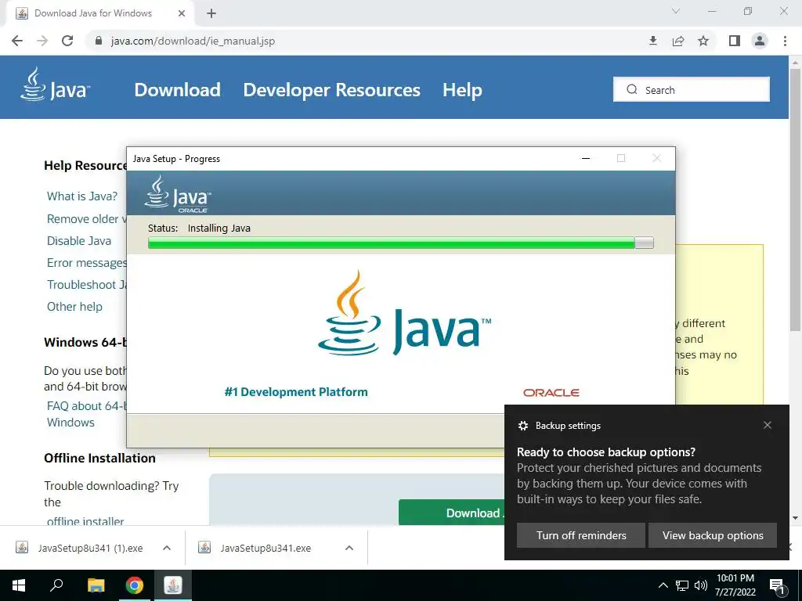Click the Java logo in the site header
This screenshot has width=802, height=601.
(x=56, y=85)
